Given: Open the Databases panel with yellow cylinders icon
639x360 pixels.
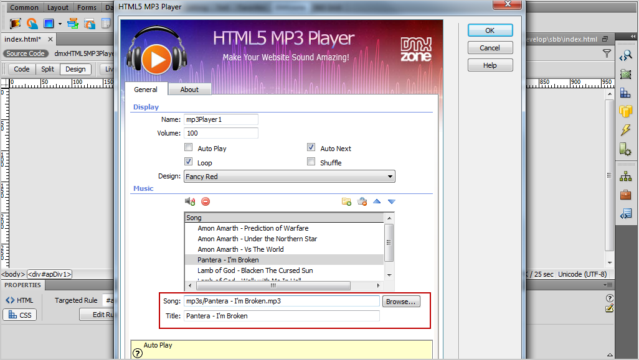Looking at the screenshot, I should [625, 111].
